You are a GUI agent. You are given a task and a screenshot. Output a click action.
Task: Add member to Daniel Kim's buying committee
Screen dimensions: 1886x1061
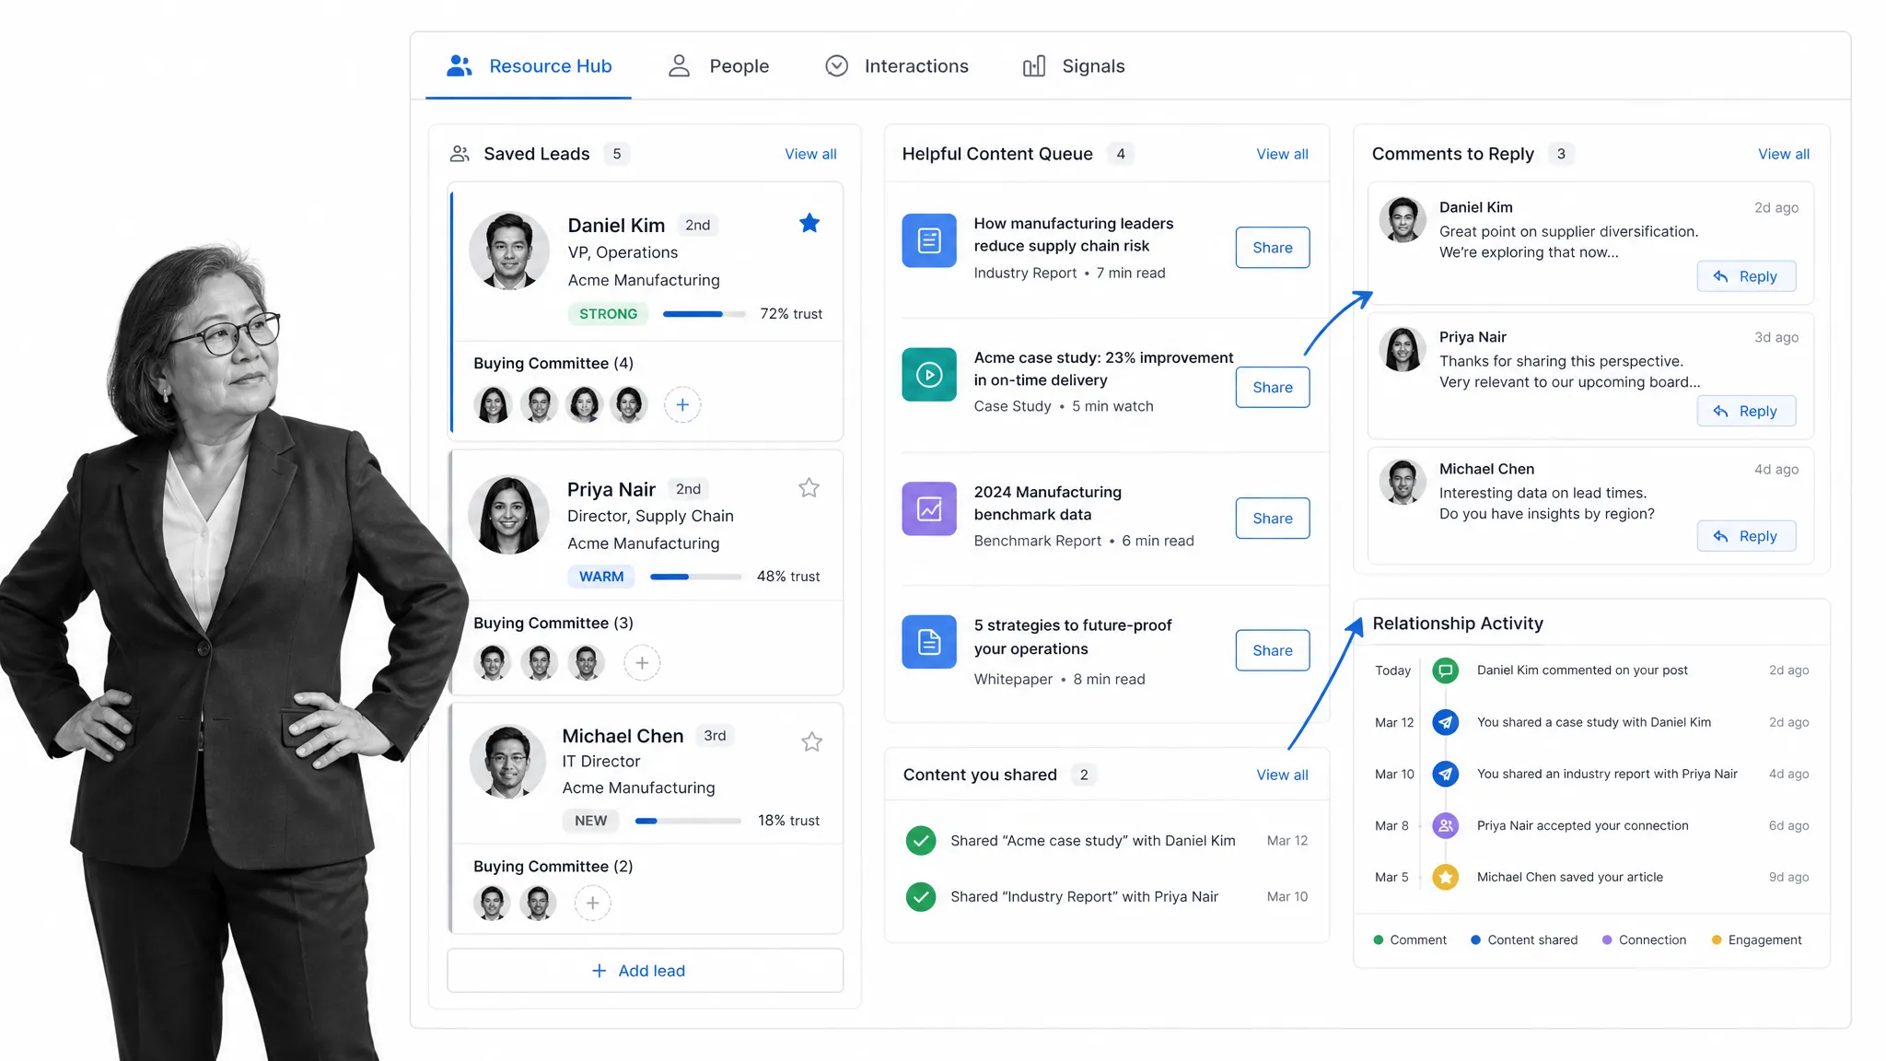click(682, 404)
